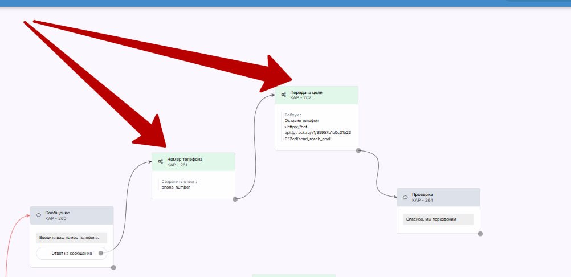This screenshot has width=571, height=277.
Task: Click output connector dot of Ответ на сообщение
Action: [101, 253]
